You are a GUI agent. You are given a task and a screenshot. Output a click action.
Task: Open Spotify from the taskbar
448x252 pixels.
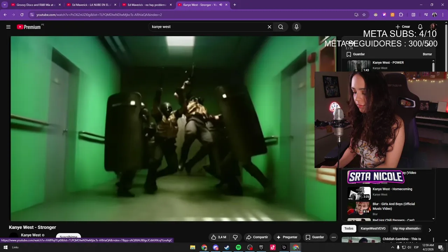click(x=238, y=247)
